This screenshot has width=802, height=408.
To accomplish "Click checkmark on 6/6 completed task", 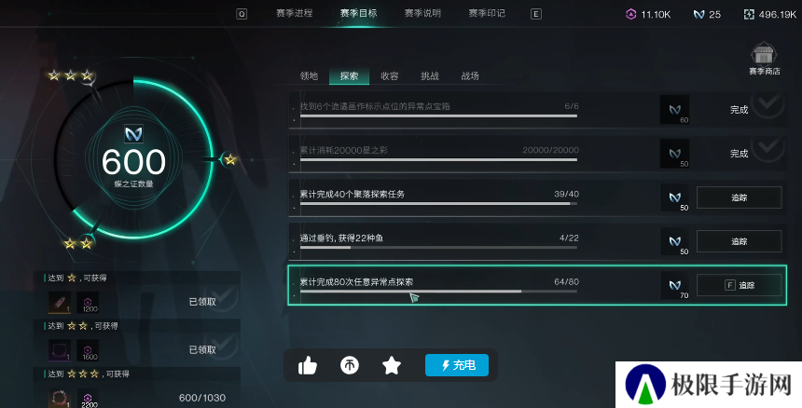I will [767, 104].
